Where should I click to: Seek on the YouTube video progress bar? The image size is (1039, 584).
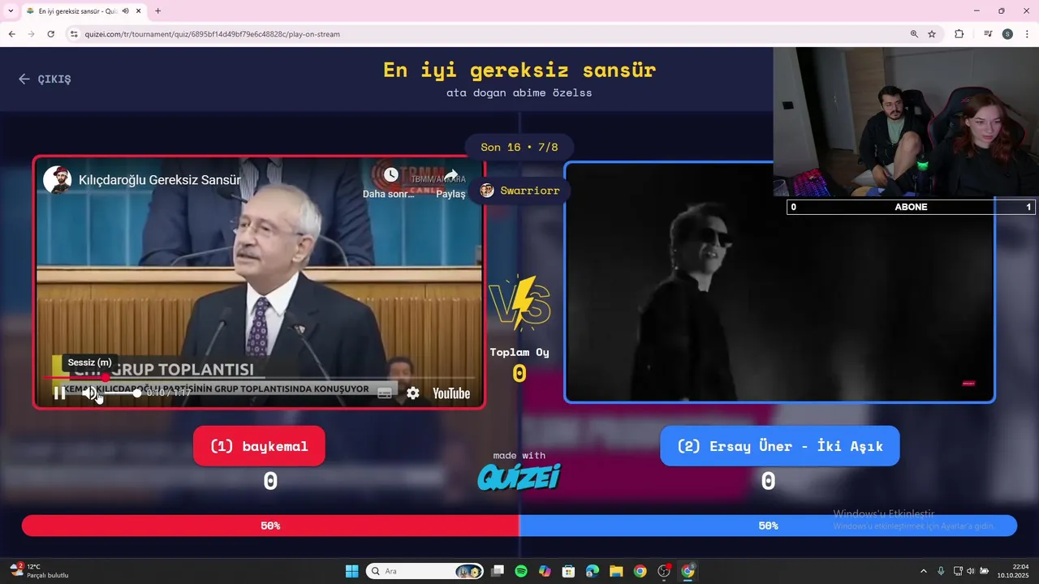[259, 378]
